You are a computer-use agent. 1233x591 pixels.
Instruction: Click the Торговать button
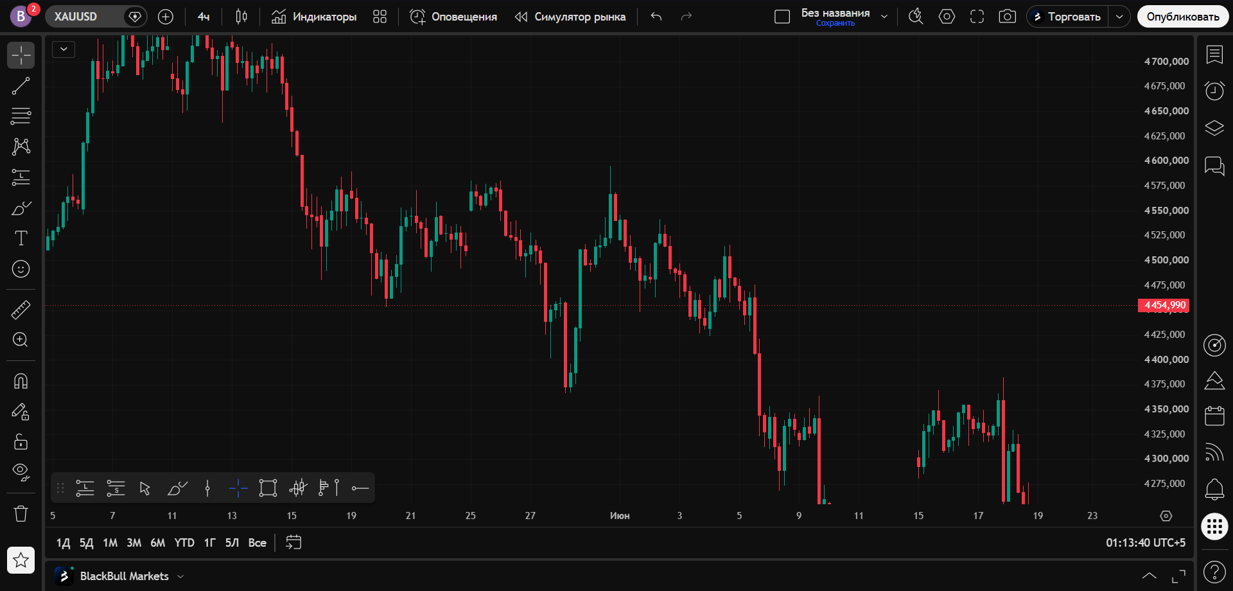(1068, 17)
